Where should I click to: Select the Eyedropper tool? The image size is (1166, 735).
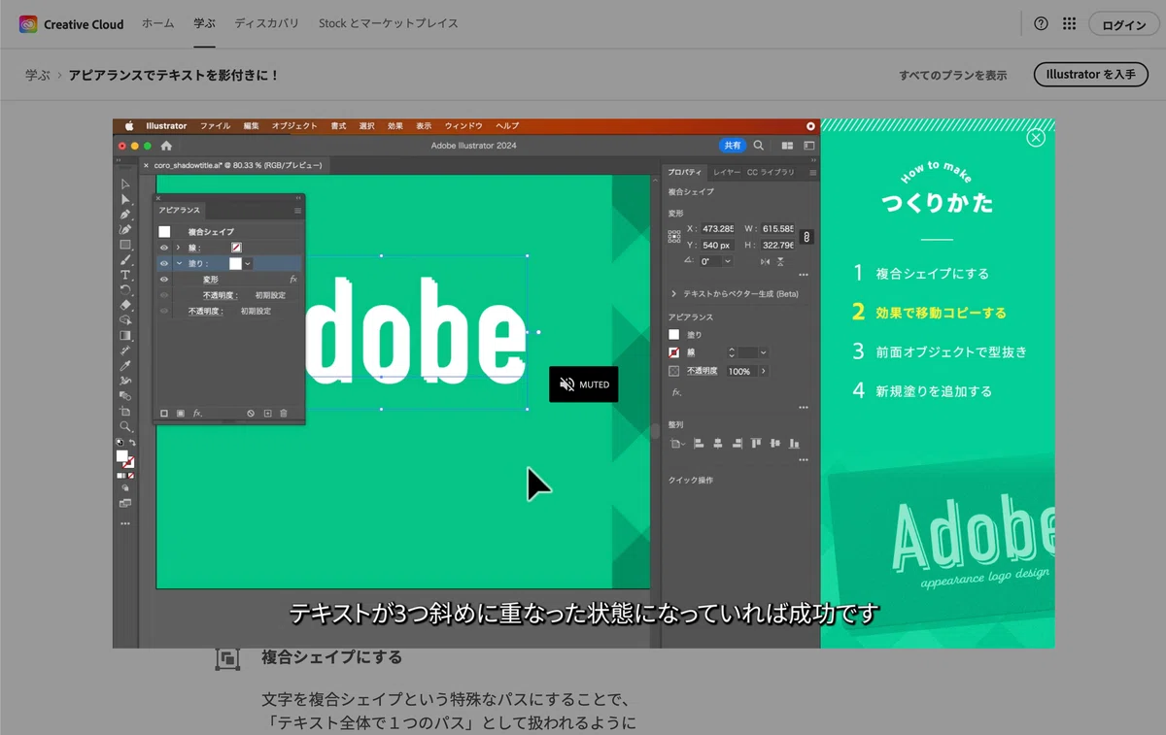[125, 365]
